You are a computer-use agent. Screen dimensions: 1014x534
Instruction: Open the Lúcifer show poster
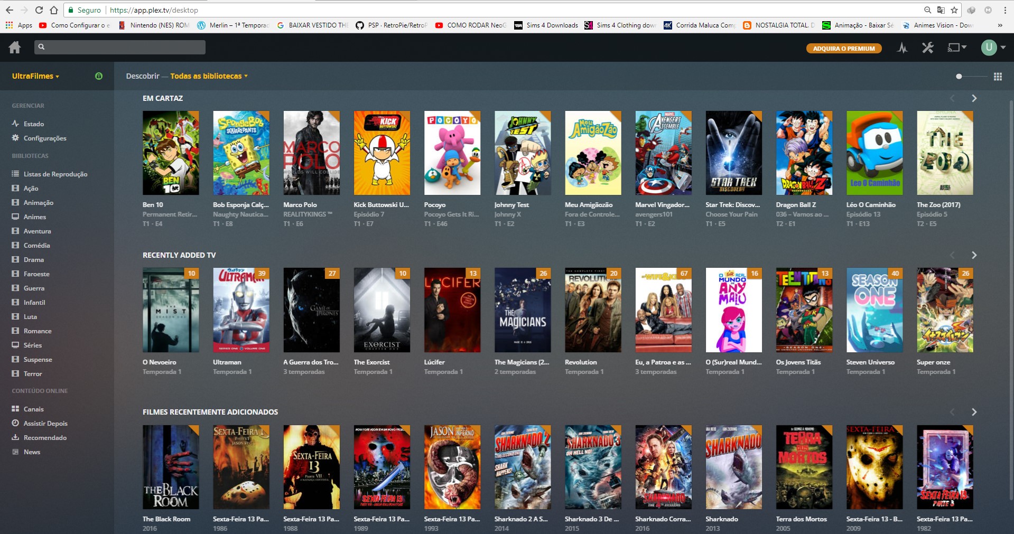[x=452, y=310]
